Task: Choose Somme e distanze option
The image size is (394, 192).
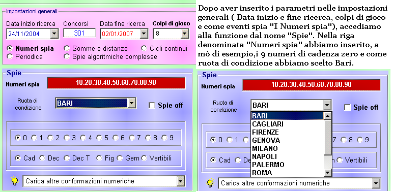Action: click(x=67, y=48)
